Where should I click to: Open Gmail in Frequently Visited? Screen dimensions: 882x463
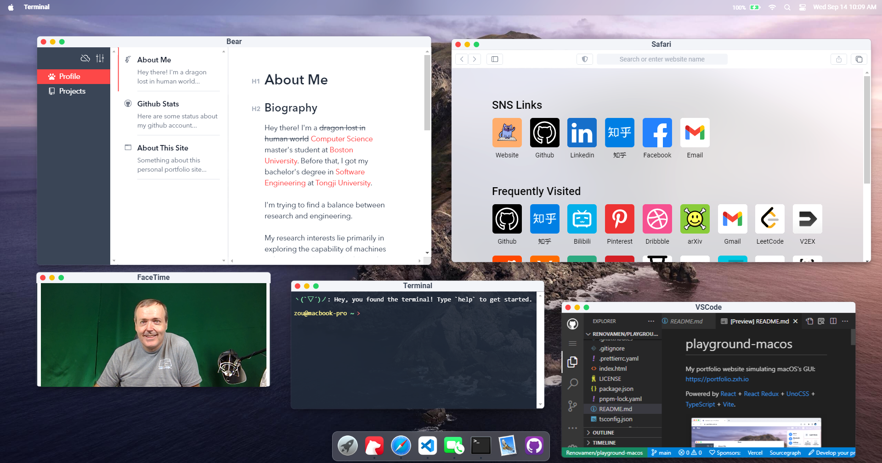point(732,219)
